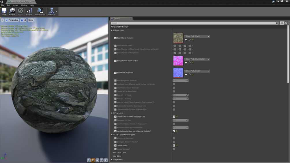Open Hierarchy dropdown arrow
The height and width of the screenshot is (163, 290).
(x=57, y=12)
